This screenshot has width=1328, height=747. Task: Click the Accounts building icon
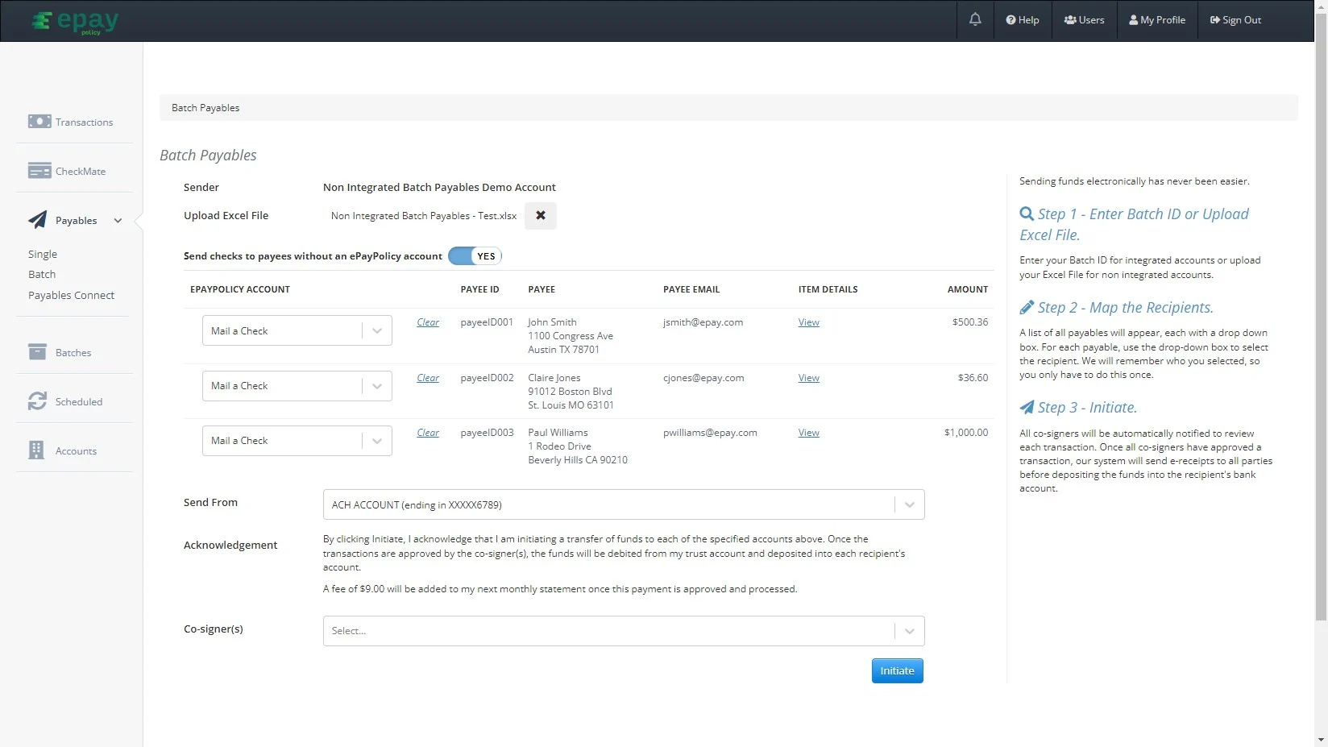36,450
